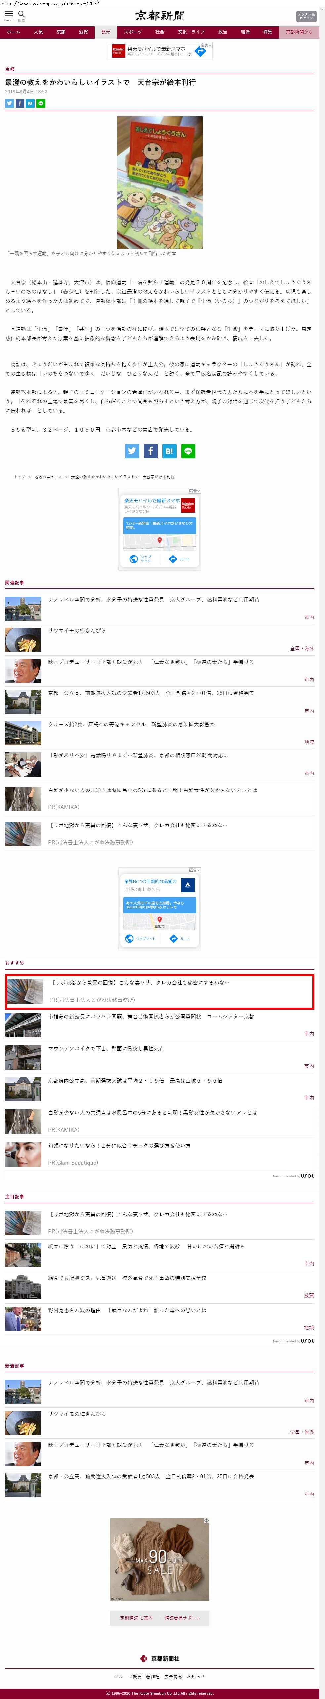Click thumbnail of 野村克也さん涙の理由 article

pyautogui.click(x=23, y=1319)
